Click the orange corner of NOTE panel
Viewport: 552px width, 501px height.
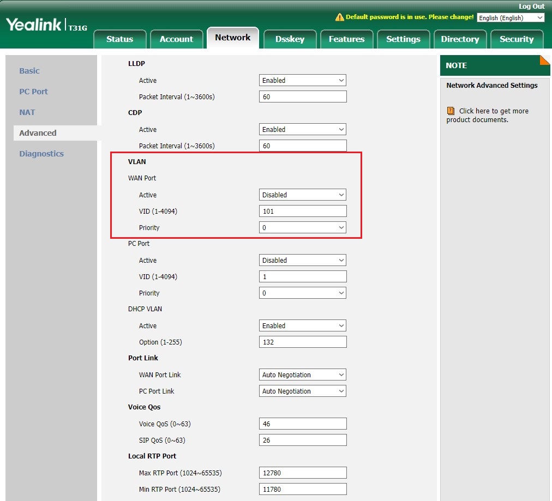coord(544,59)
